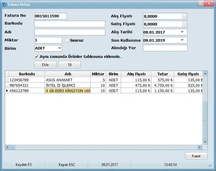216x171 pixels.
Task: Select the İNTEL İ5 İŞLEMCİ cell
Action: point(67,85)
